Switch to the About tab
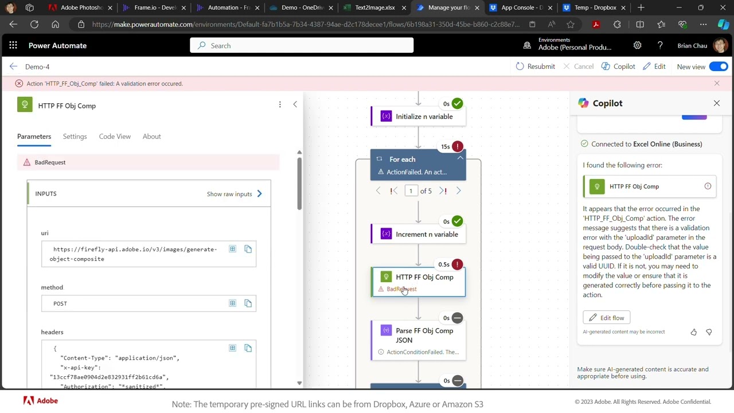The image size is (734, 413). point(151,137)
